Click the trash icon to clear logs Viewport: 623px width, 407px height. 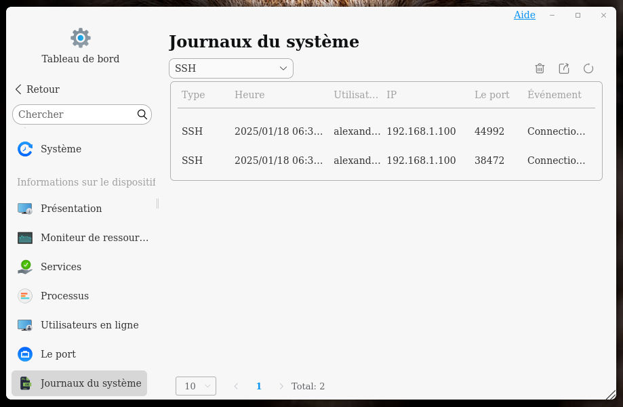coord(540,68)
